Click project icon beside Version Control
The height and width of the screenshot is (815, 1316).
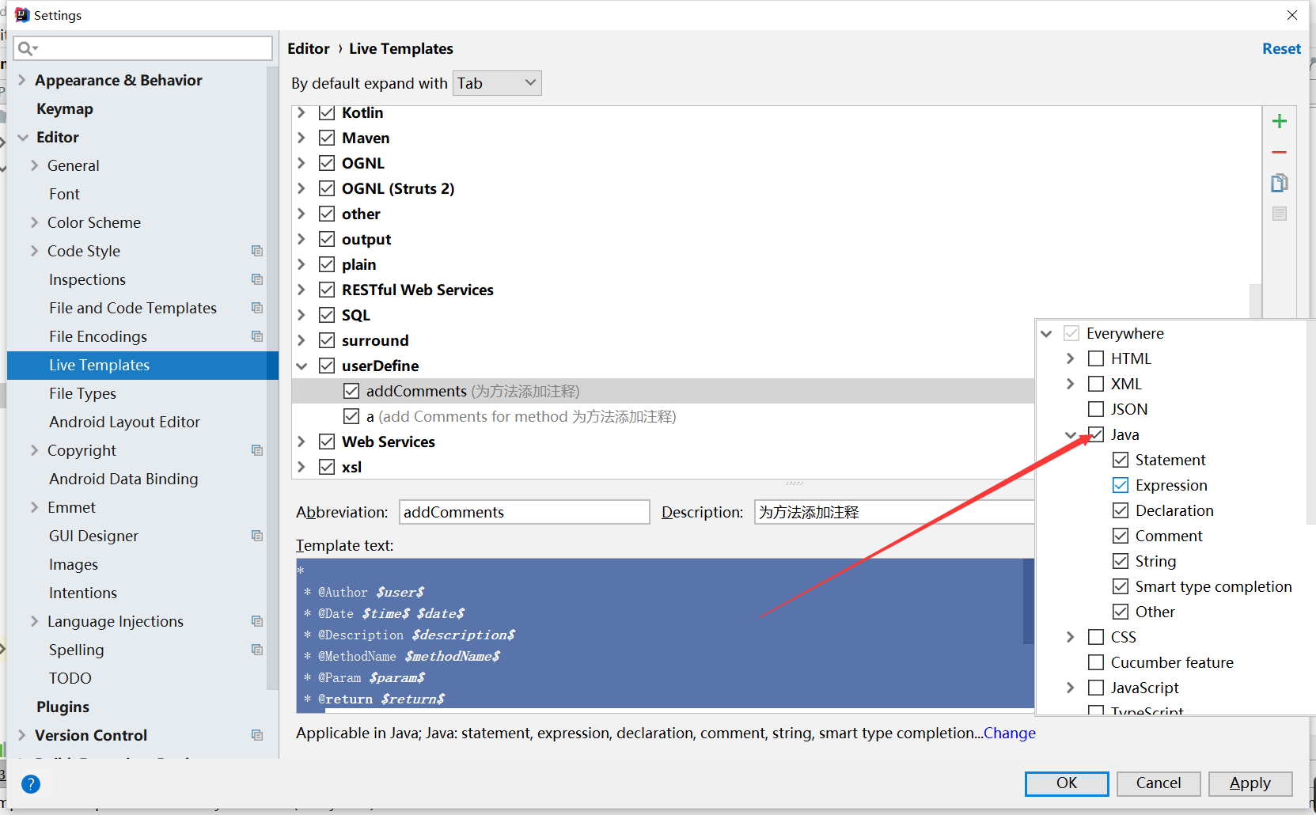click(x=257, y=735)
